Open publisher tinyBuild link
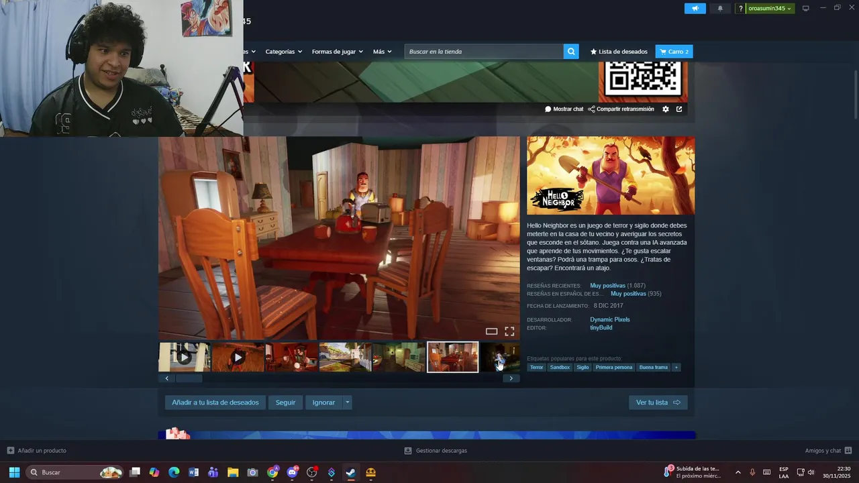 [x=601, y=327]
